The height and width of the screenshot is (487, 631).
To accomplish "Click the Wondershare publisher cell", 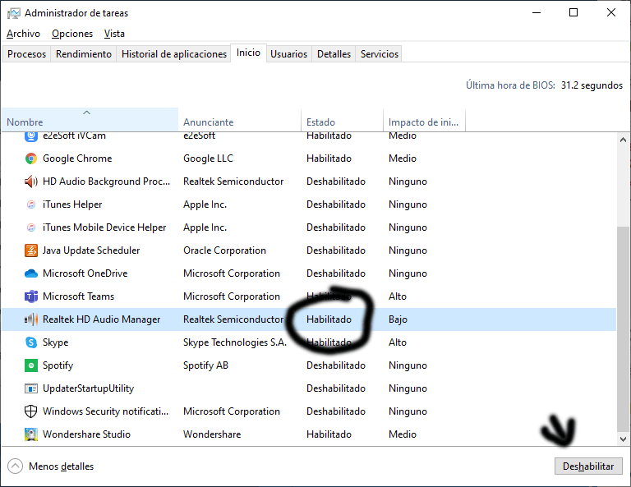I will pos(212,434).
